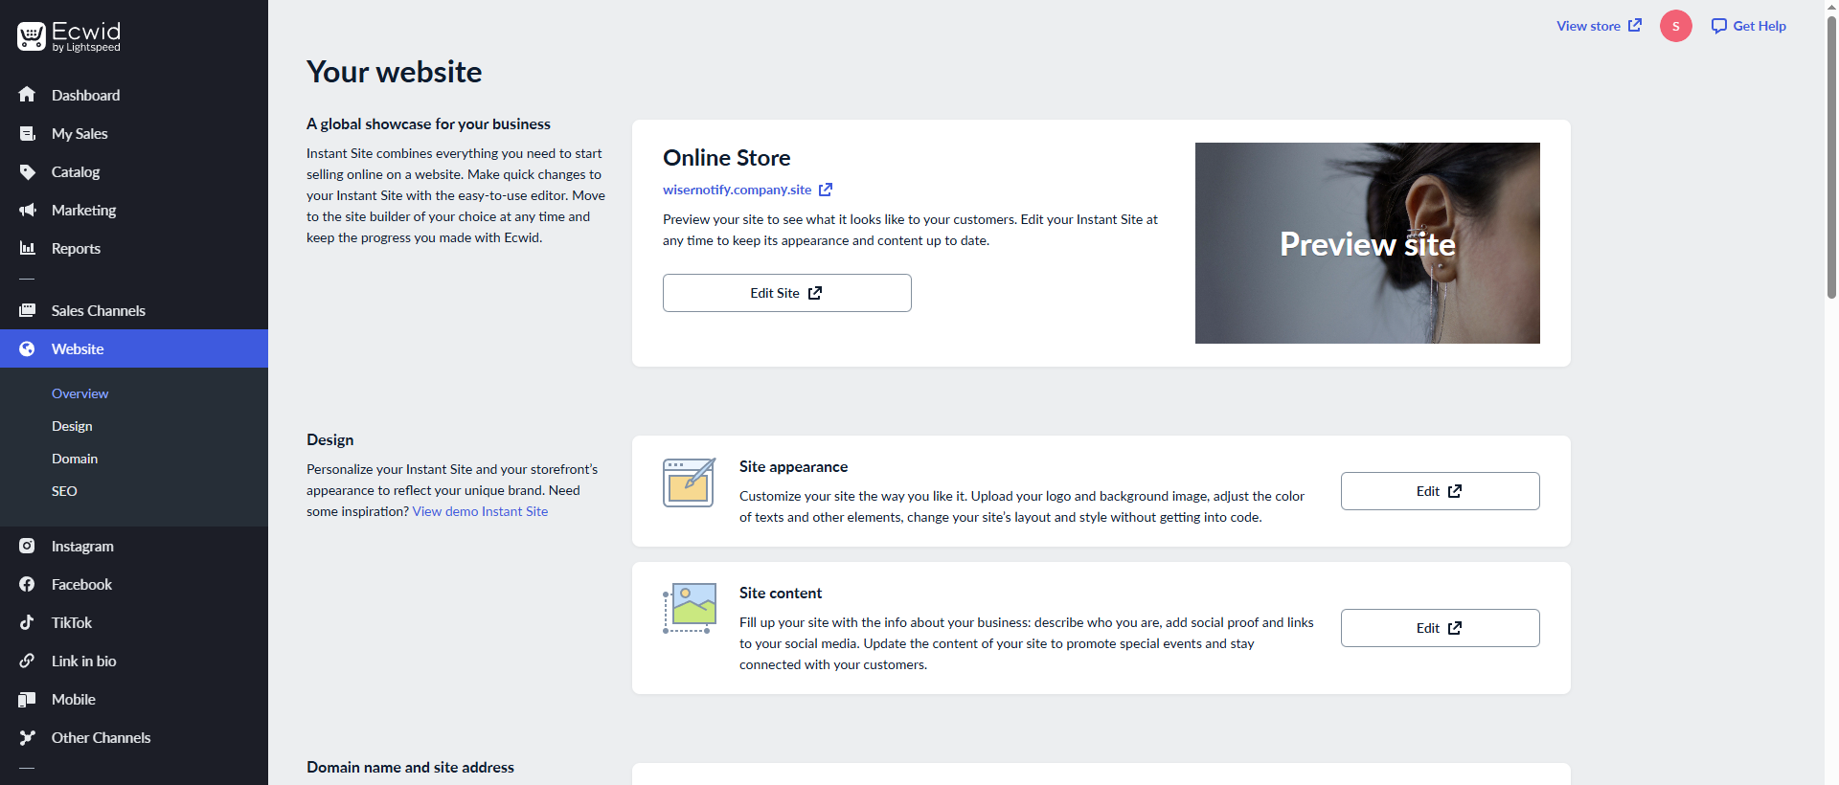Expand the Sales Channels menu
1839x785 pixels.
pyautogui.click(x=98, y=311)
